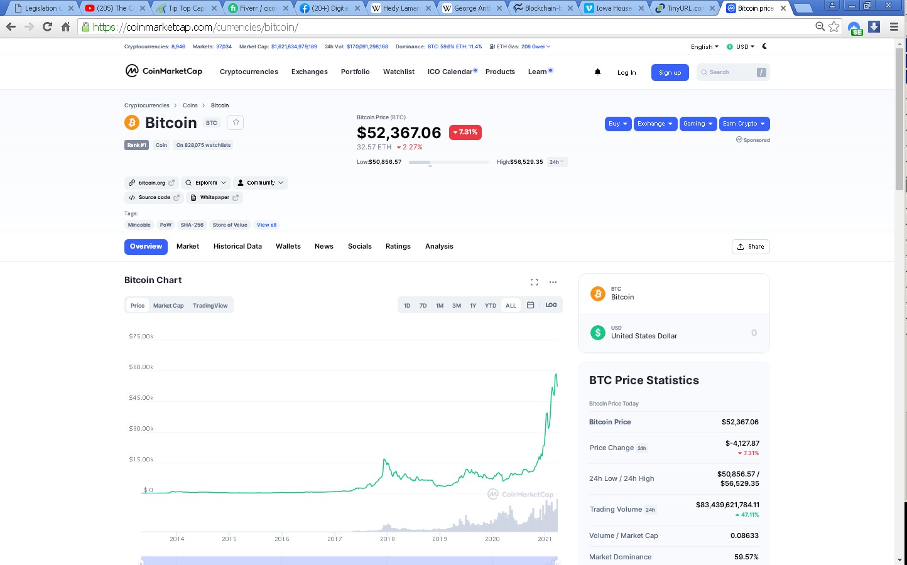Open the 24h low/high period dropdown

click(557, 162)
